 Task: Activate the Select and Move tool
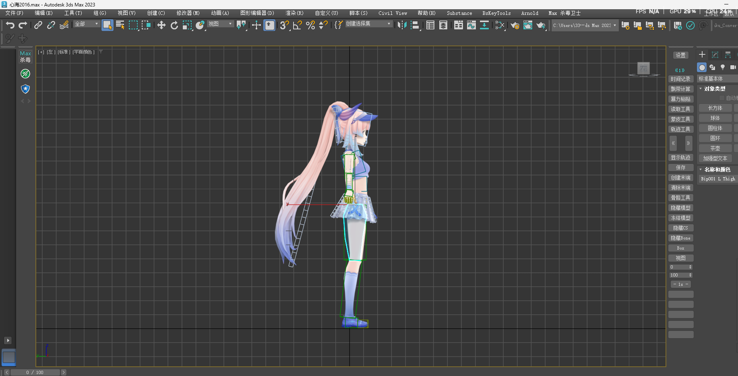161,25
